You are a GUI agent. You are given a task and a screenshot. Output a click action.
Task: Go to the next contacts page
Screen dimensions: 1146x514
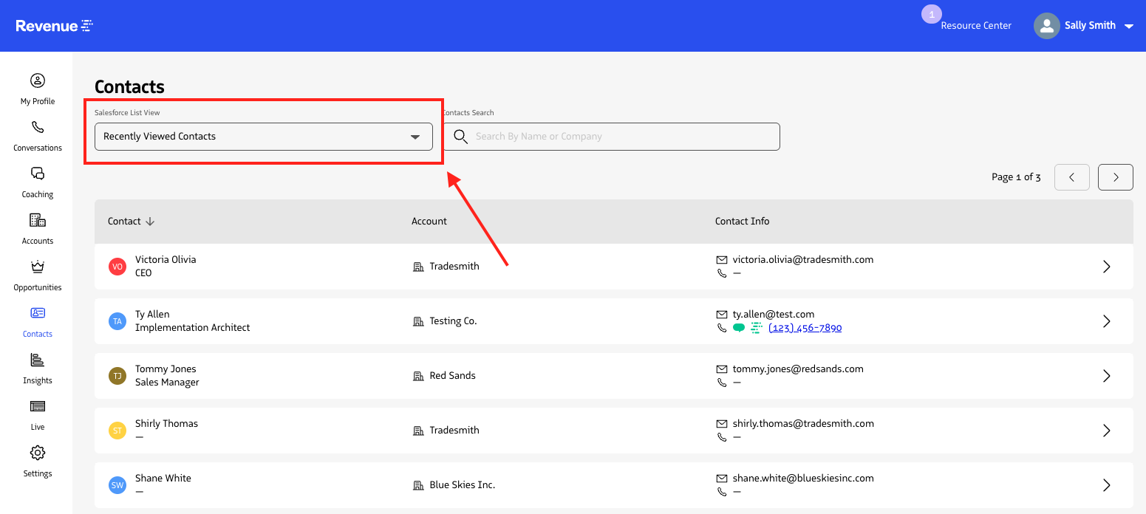point(1115,177)
